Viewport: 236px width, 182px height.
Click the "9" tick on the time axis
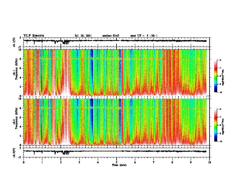[191, 162]
